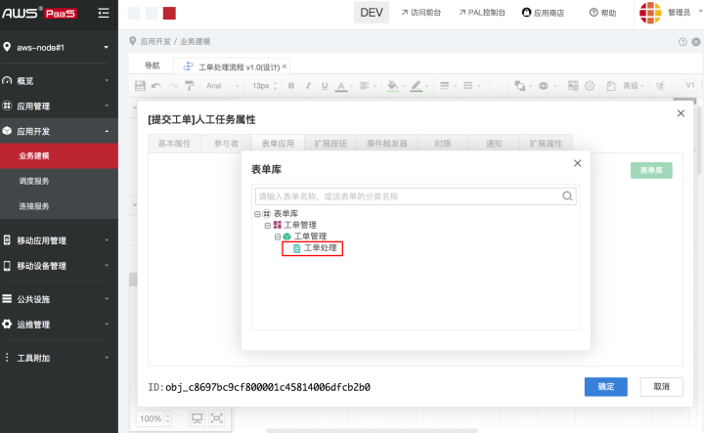704x433 pixels.
Task: Select 业务建模 in the sidebar
Action: (x=59, y=155)
